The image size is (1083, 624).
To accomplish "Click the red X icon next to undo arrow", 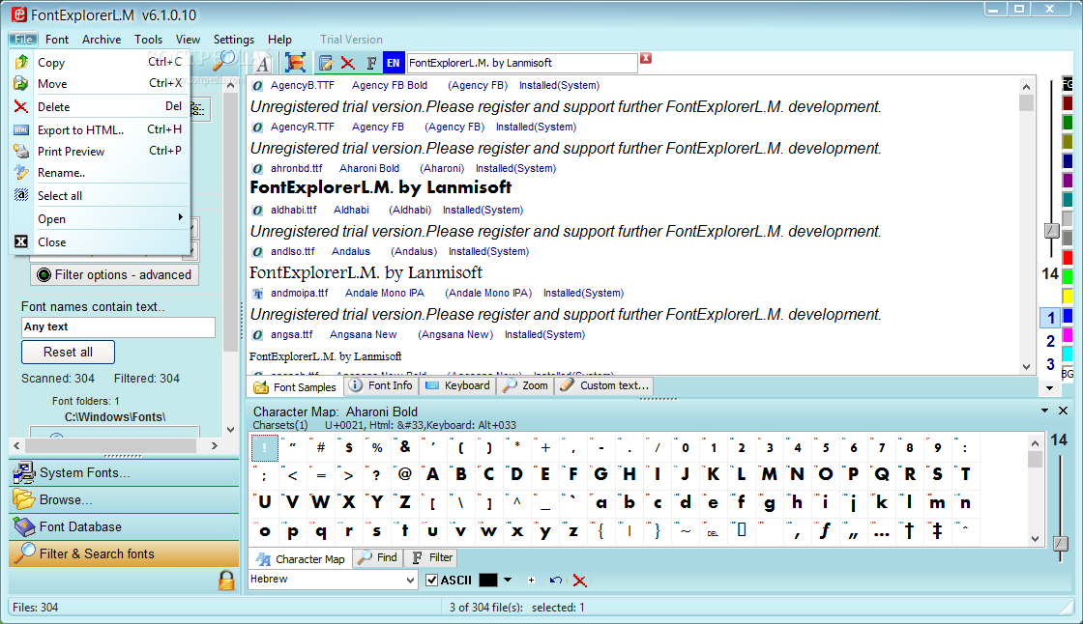I will click(x=579, y=581).
